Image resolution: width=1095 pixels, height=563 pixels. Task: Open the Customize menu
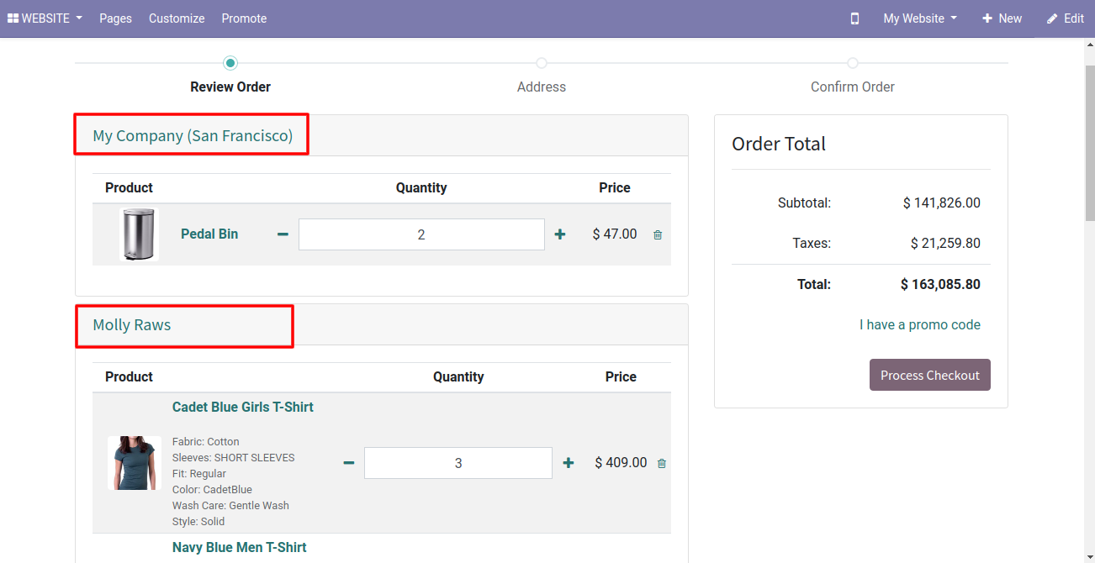coord(177,18)
